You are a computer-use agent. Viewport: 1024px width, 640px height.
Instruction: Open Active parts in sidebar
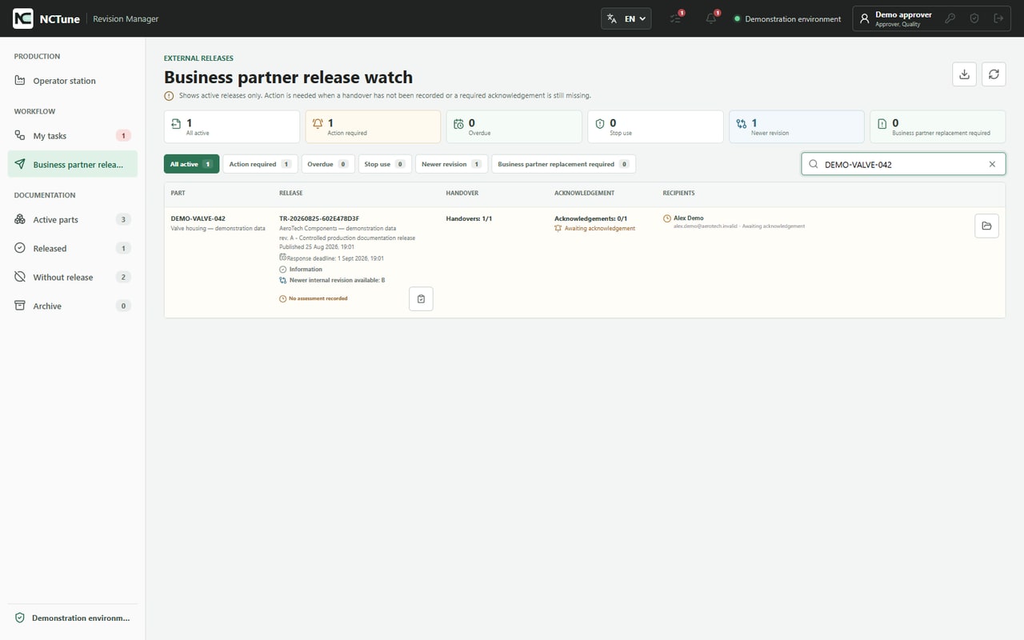(73, 220)
